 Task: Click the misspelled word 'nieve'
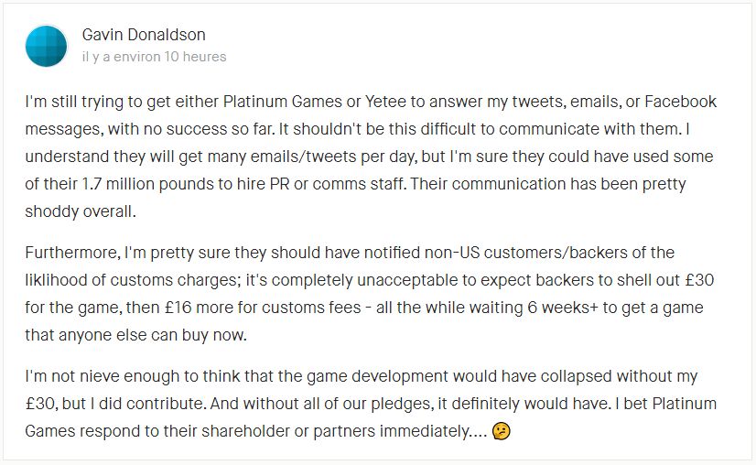point(102,376)
